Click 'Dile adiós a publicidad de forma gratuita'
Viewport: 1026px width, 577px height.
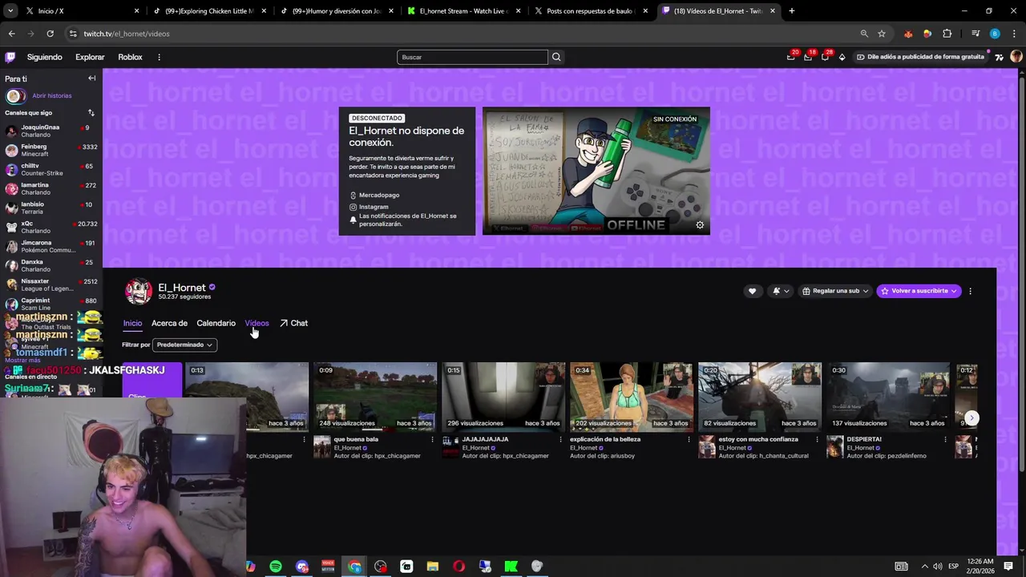[x=920, y=57]
